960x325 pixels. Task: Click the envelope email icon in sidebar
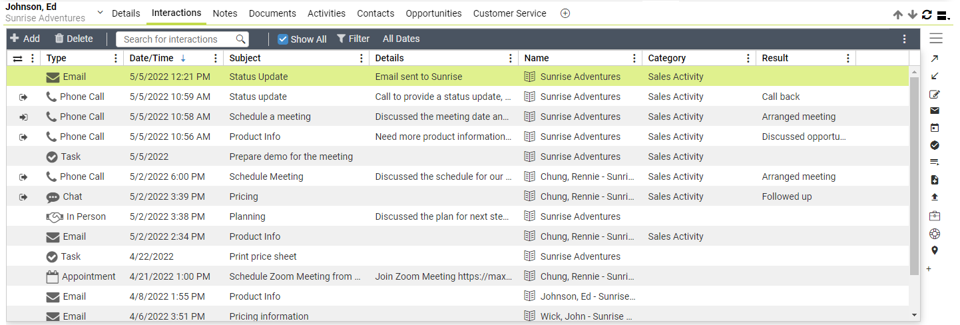[x=935, y=111]
